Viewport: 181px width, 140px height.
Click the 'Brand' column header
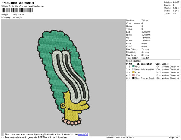(x=164, y=64)
